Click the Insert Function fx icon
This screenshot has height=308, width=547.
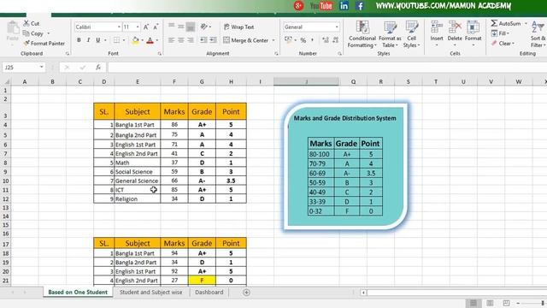98,68
